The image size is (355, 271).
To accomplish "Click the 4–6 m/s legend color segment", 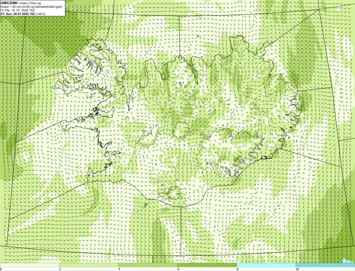I will (x=148, y=265).
